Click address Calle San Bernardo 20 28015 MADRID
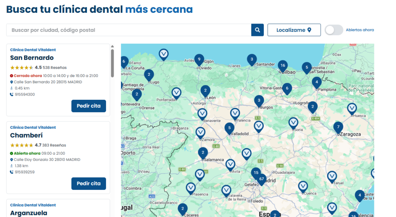This screenshot has width=396, height=217. click(x=48, y=82)
